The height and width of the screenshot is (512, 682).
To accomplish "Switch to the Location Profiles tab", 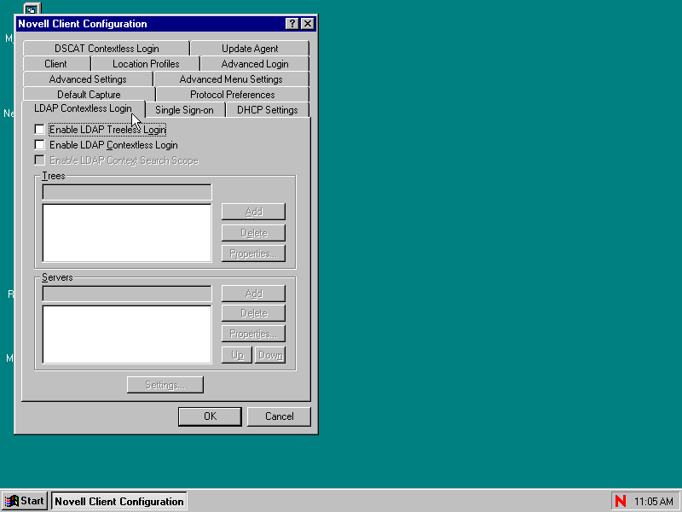I will click(146, 64).
